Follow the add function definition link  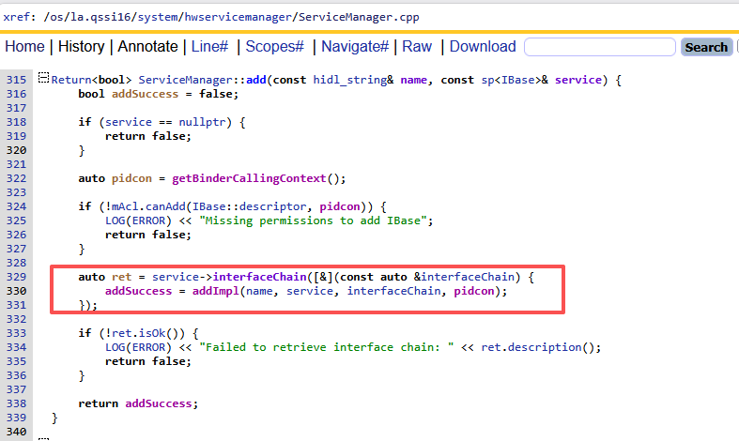point(256,80)
